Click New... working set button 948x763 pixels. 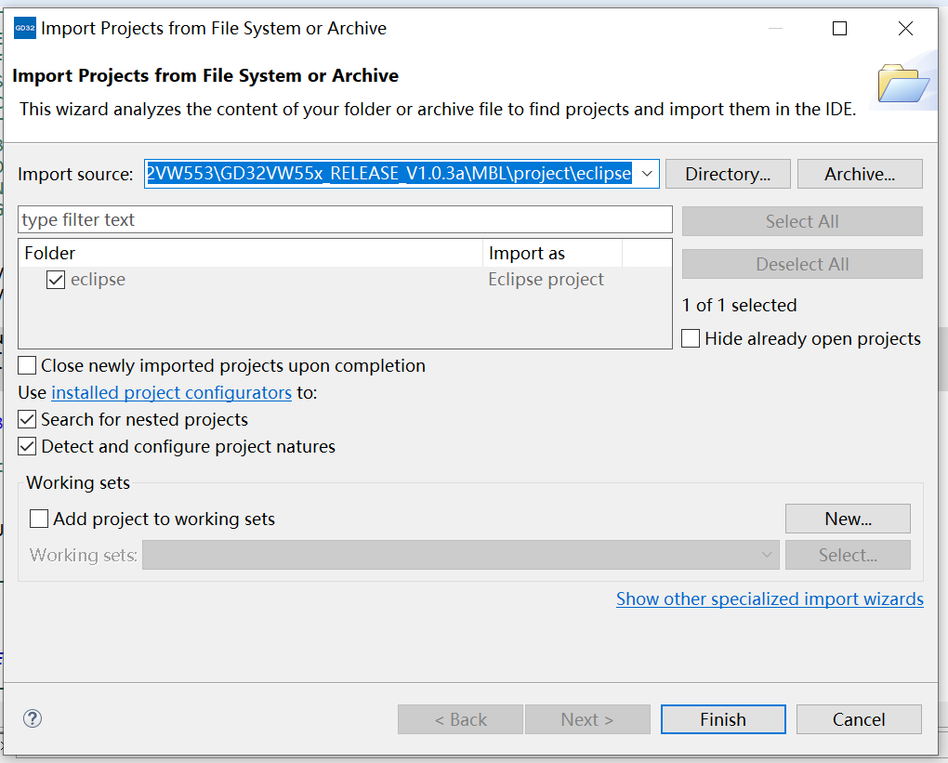848,519
